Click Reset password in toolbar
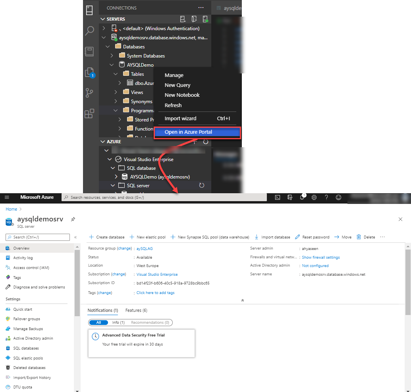411x392 pixels. (x=312, y=237)
